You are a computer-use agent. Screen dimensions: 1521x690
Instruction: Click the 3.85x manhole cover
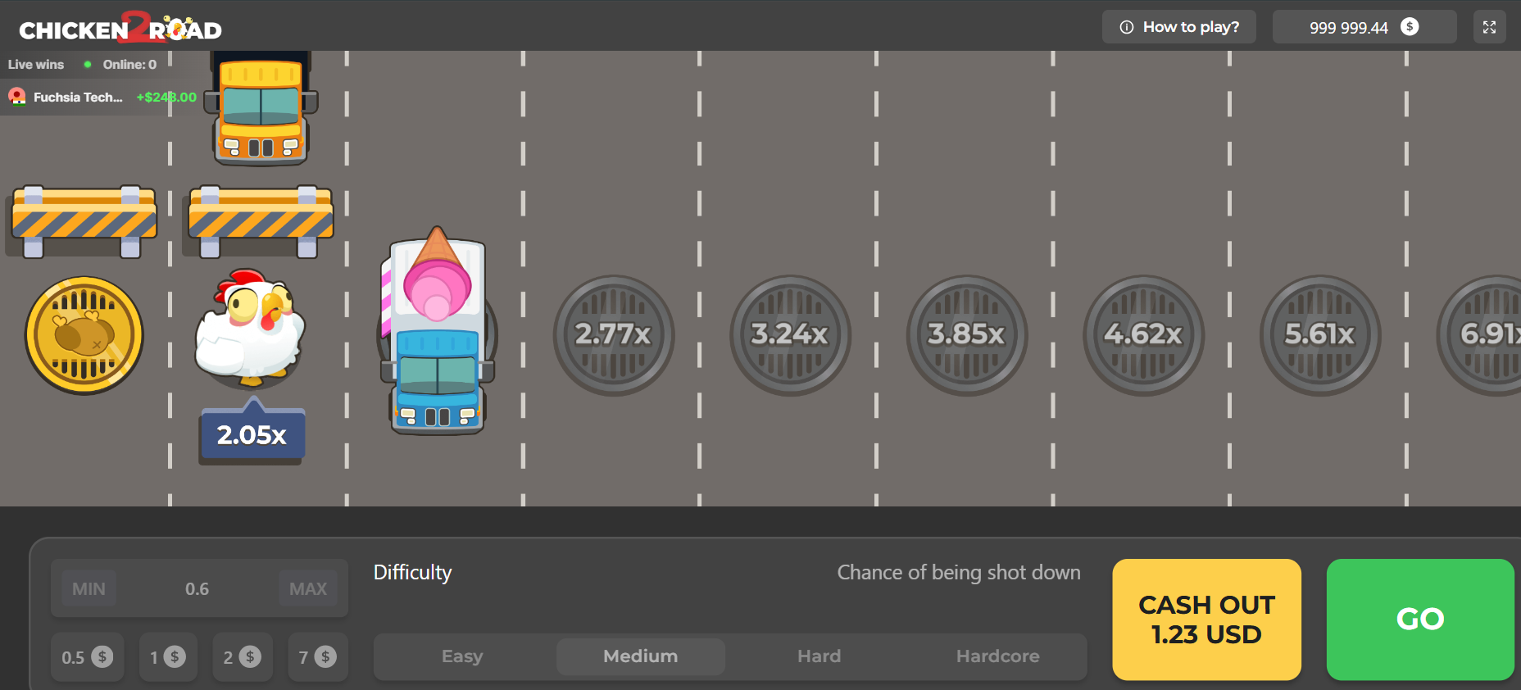click(966, 335)
